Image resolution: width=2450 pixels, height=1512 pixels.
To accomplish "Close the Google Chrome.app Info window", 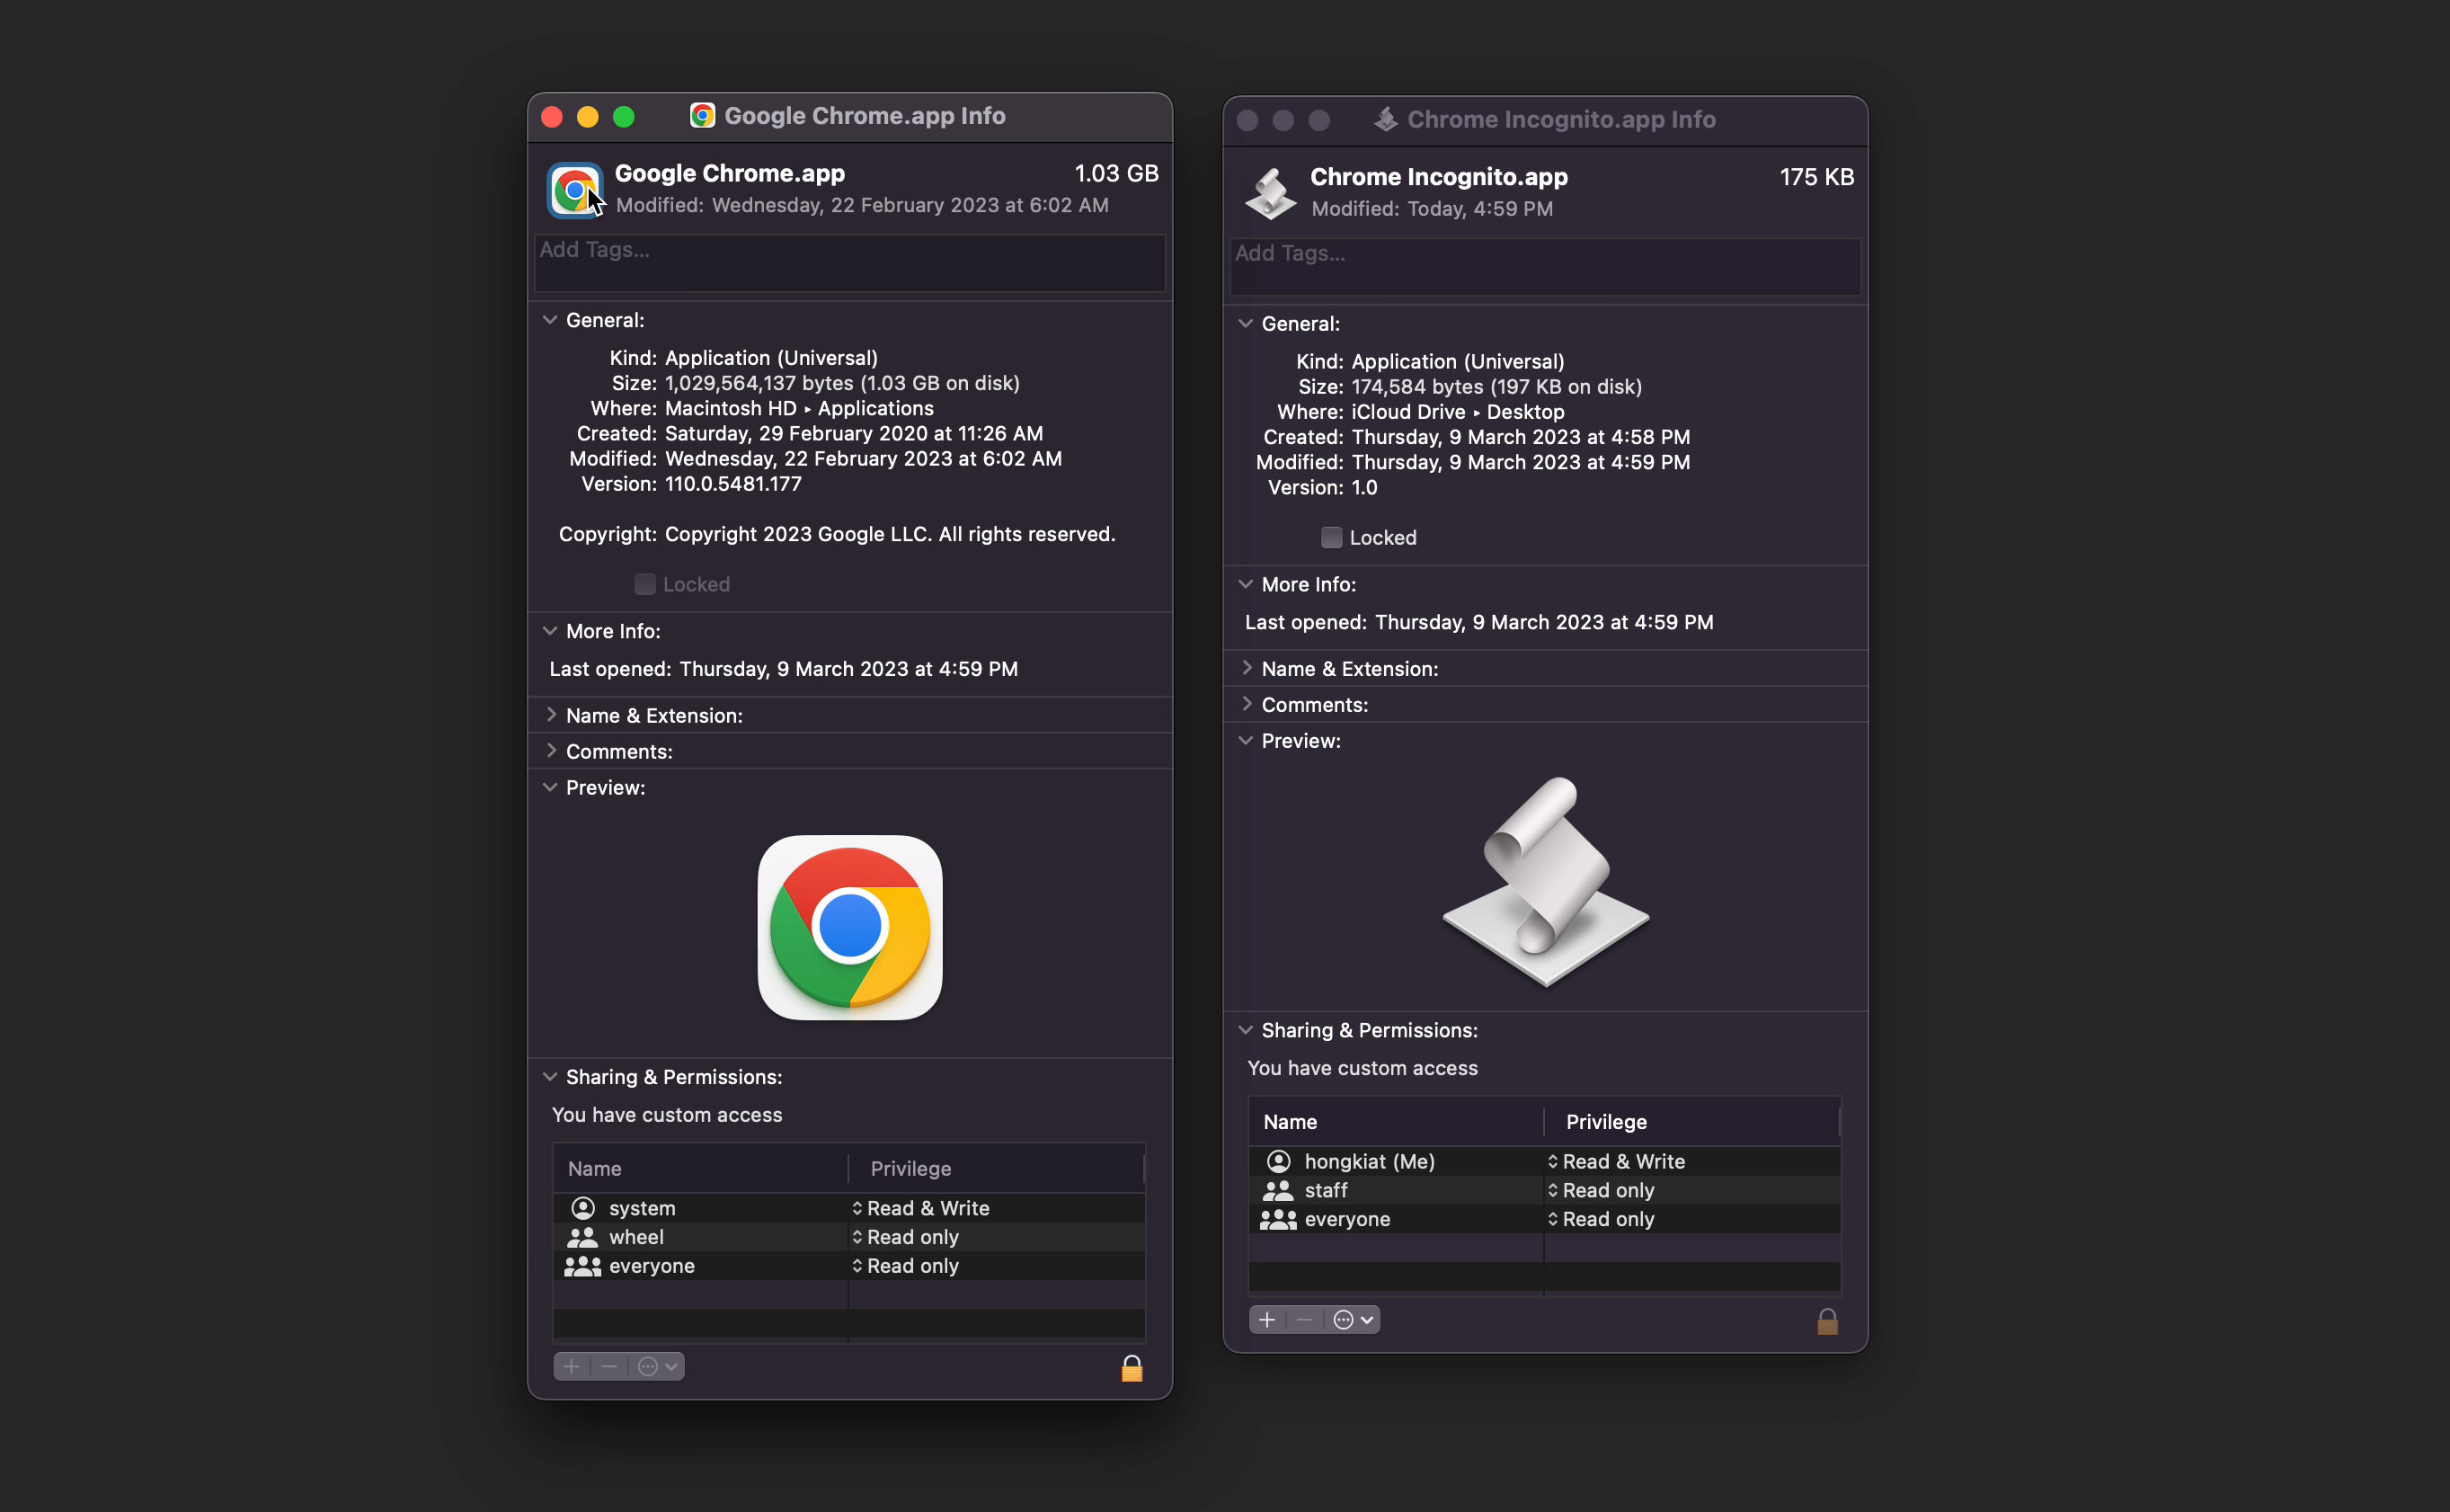I will coord(552,117).
